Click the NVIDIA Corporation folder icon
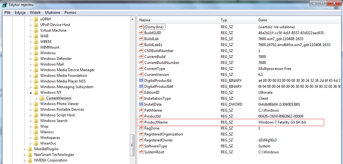The height and width of the screenshot is (164, 343). (x=30, y=160)
